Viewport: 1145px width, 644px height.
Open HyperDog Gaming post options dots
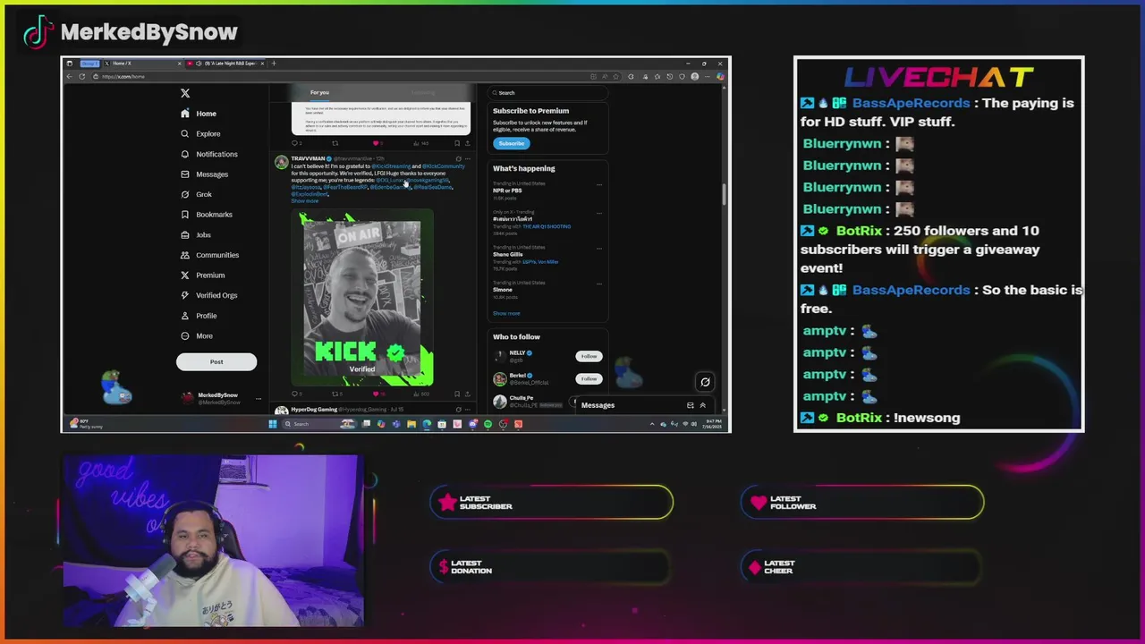click(x=467, y=410)
